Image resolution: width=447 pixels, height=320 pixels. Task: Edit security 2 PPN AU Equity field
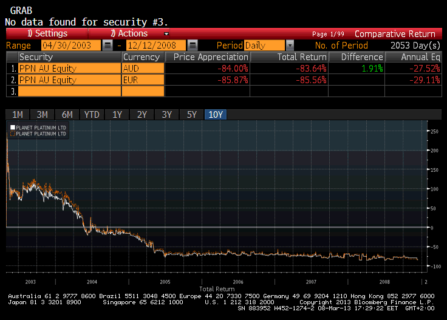70,80
